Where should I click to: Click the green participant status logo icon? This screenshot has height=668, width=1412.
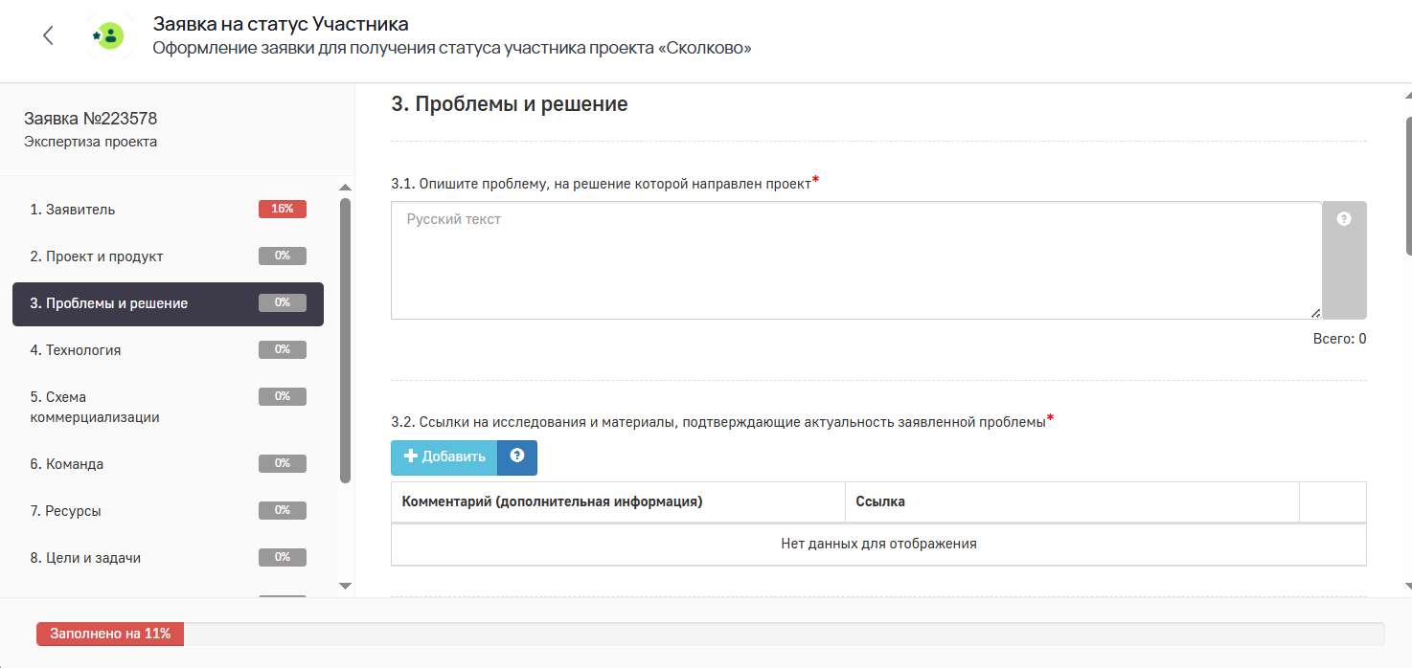click(x=110, y=36)
